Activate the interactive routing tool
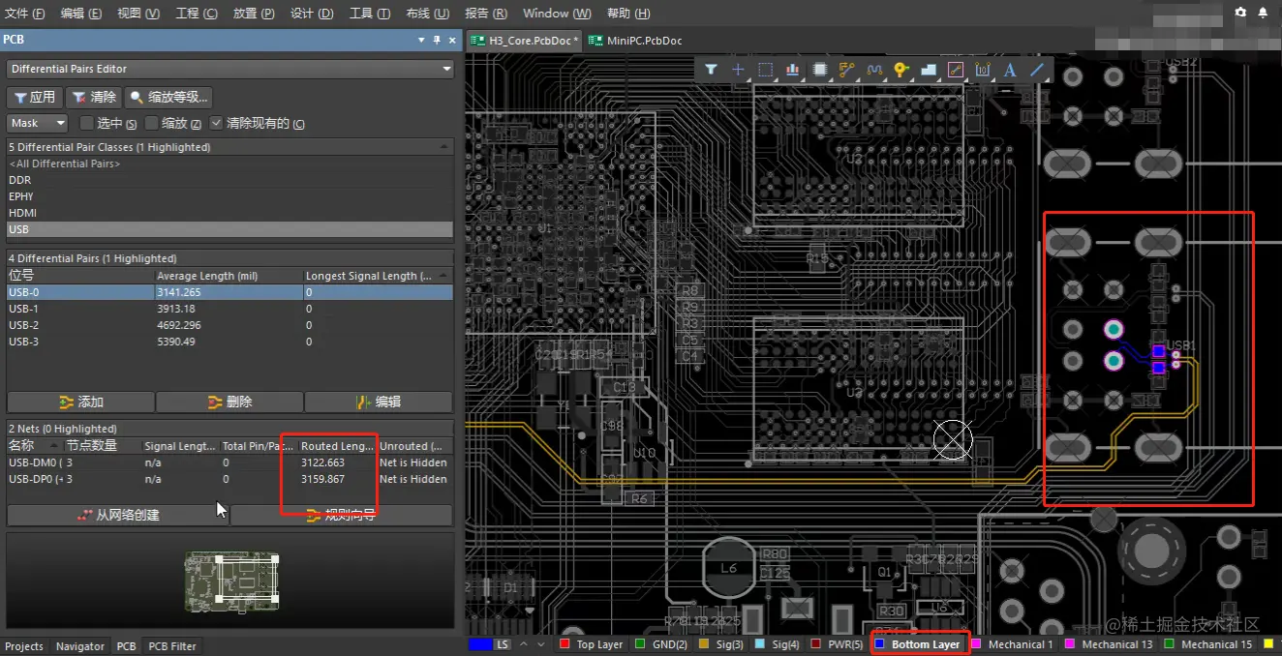 point(847,70)
